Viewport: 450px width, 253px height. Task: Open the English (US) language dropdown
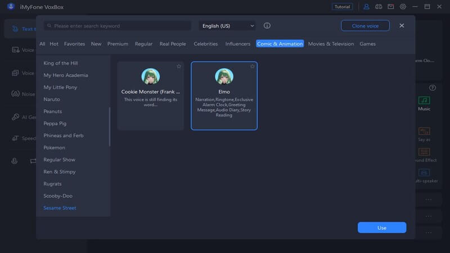(x=228, y=26)
